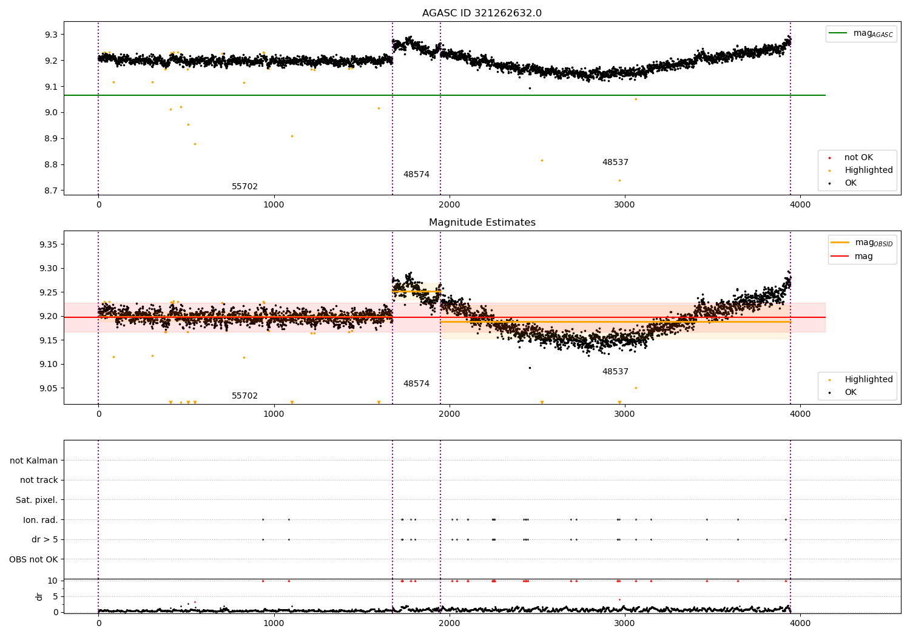Click the "55702" annotation in the Magnitude Estimates plot

(244, 396)
